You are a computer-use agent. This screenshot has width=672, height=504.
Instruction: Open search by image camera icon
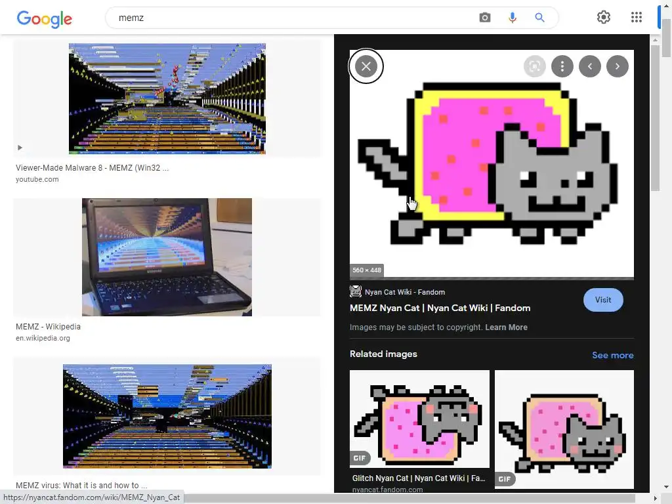coord(485,18)
